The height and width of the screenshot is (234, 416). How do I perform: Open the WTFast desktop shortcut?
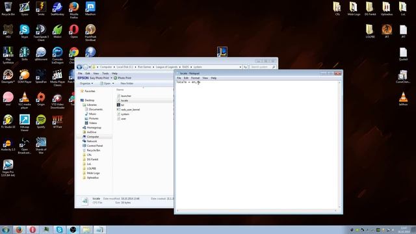coord(57,122)
